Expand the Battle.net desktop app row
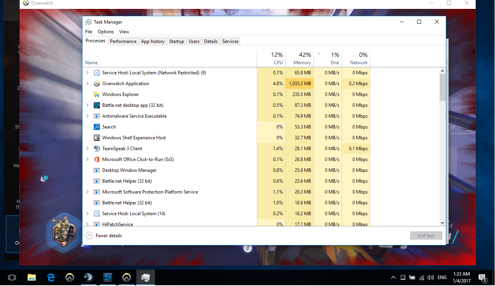Screen dimensions: 495x286 pyautogui.click(x=88, y=105)
